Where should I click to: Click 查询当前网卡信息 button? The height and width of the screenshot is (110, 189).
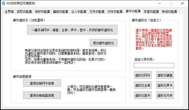[x=42, y=83]
